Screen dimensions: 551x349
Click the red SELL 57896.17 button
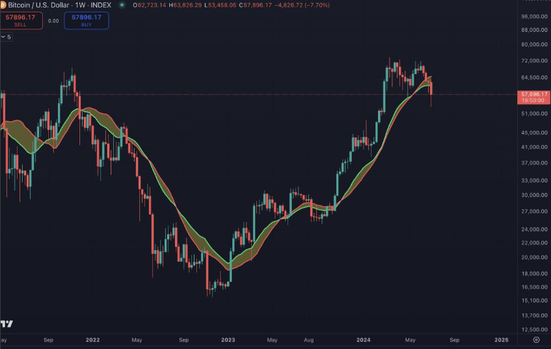(21, 21)
